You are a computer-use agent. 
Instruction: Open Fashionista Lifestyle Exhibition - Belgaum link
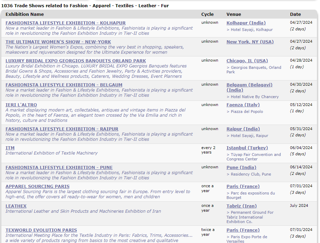click(x=64, y=85)
